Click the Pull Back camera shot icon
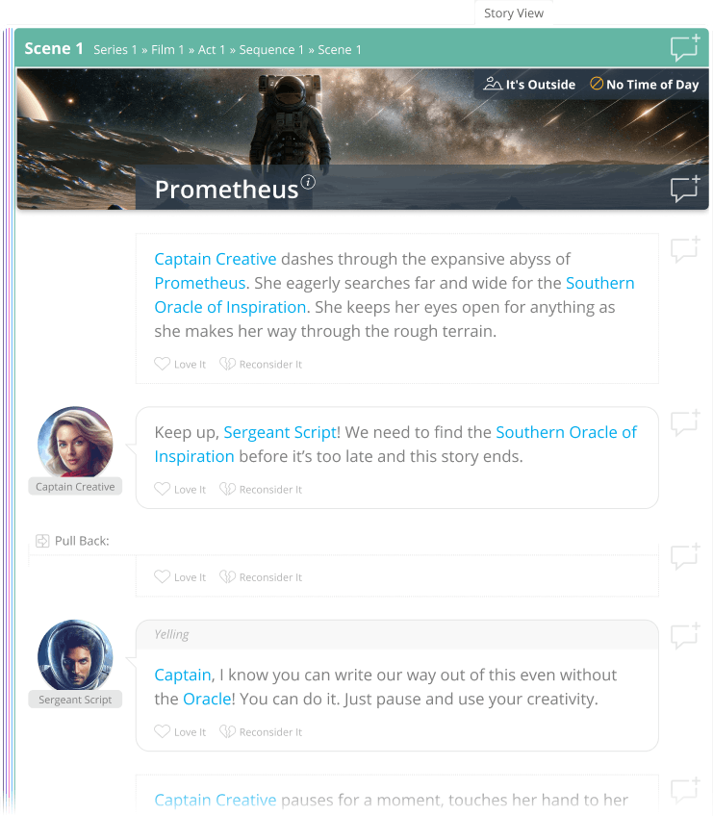Image resolution: width=713 pixels, height=816 pixels. point(42,541)
